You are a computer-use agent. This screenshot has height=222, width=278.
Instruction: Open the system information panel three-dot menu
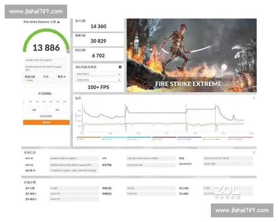pos(253,152)
